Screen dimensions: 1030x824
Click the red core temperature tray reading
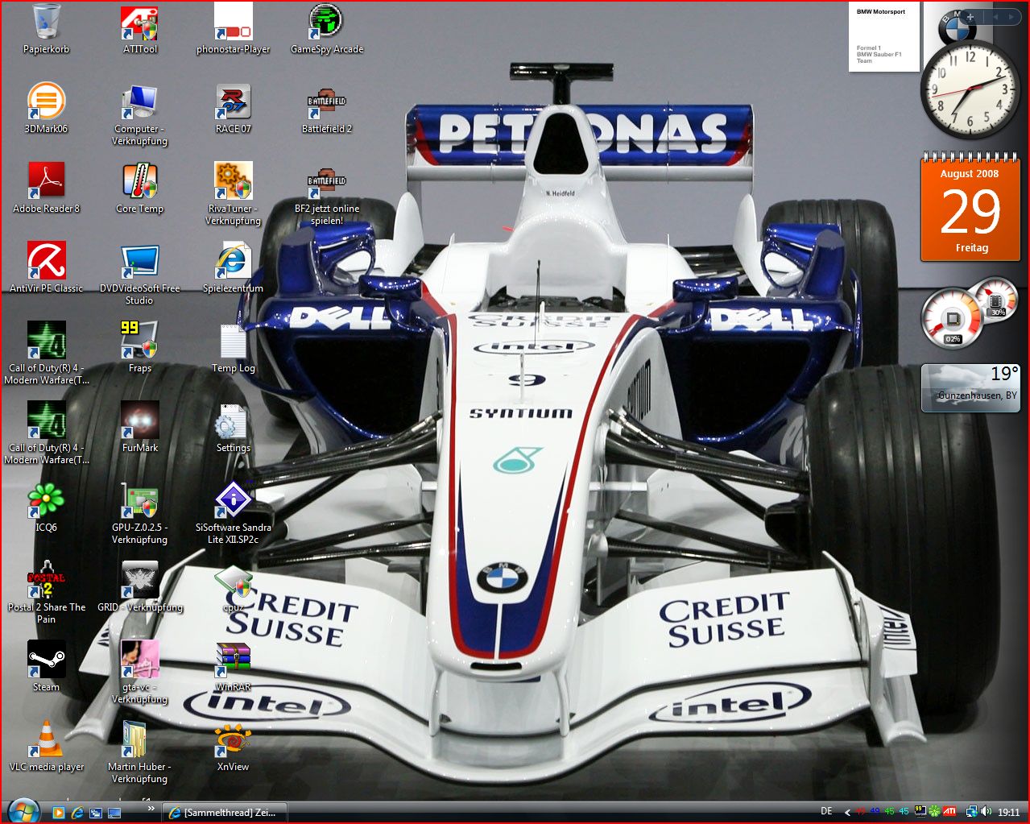point(861,812)
